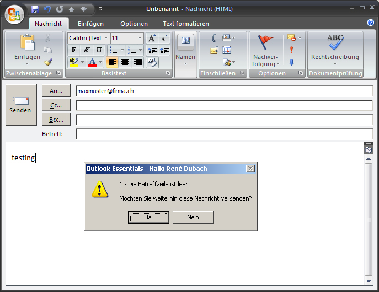Undo the last action in the quick access toolbar
Image resolution: width=379 pixels, height=292 pixels.
47,9
